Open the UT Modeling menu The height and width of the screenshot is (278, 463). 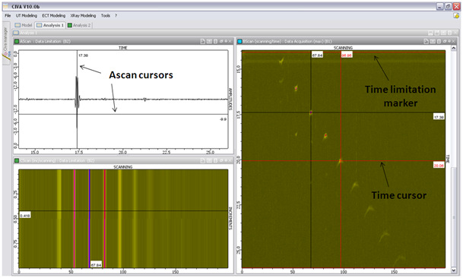coord(27,16)
